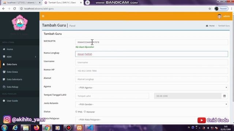Image resolution: width=234 pixels, height=131 pixels.
Task: Focus the Tempat Lahir input field
Action: point(112,96)
